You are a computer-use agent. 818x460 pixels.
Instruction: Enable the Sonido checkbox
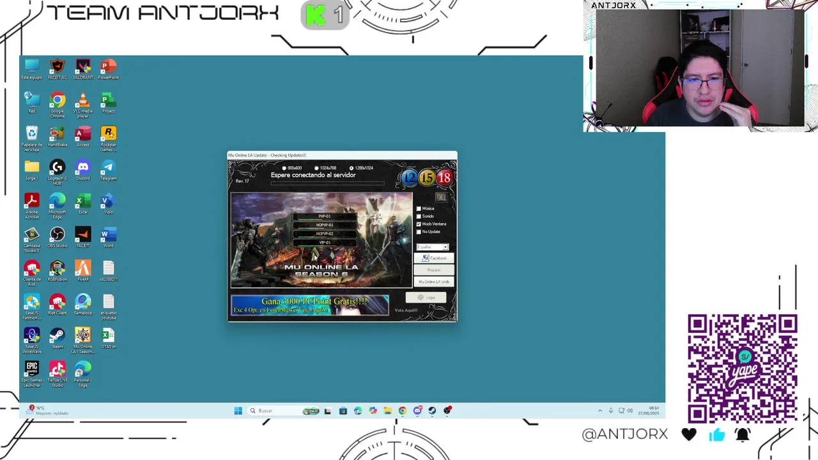tap(419, 217)
